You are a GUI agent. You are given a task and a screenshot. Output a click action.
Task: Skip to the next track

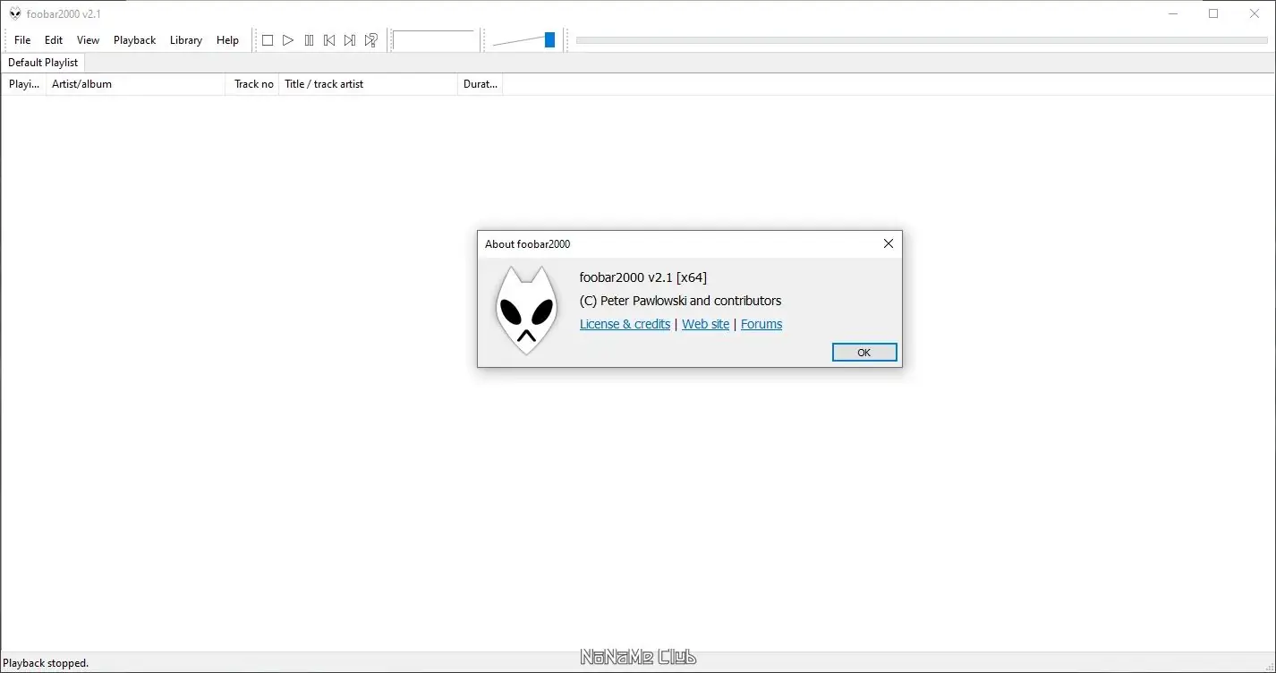[350, 40]
